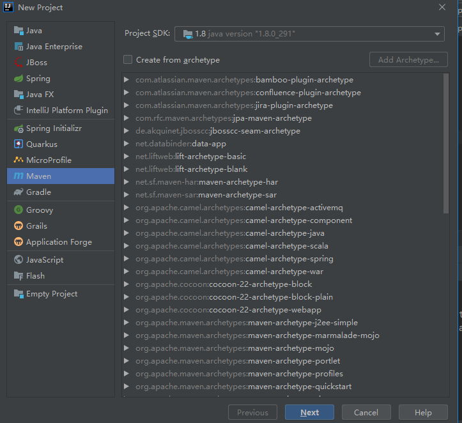462x423 pixels.
Task: Select maven-archetype-marmalade-mojo row
Action: click(x=283, y=335)
